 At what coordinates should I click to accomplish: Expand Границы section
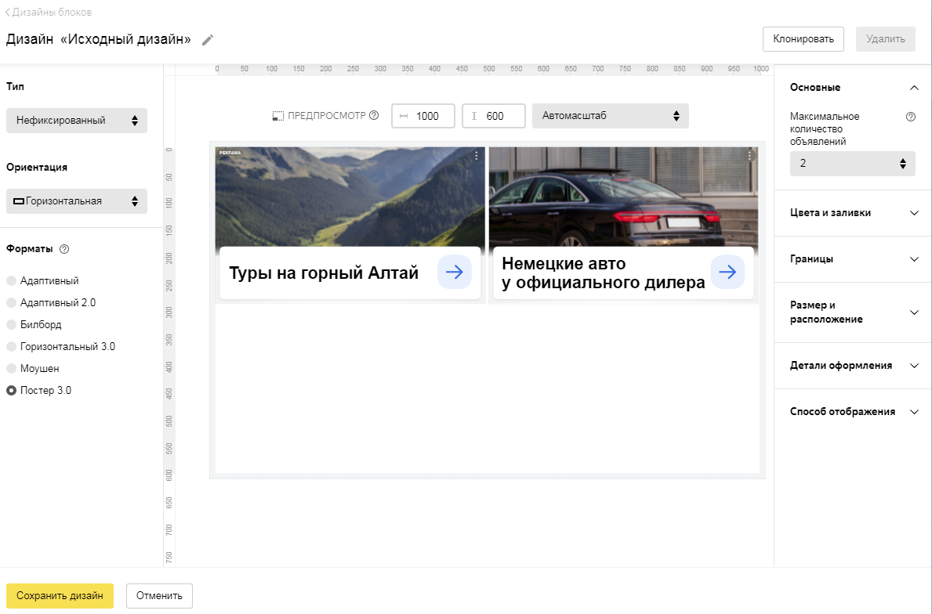(x=853, y=259)
